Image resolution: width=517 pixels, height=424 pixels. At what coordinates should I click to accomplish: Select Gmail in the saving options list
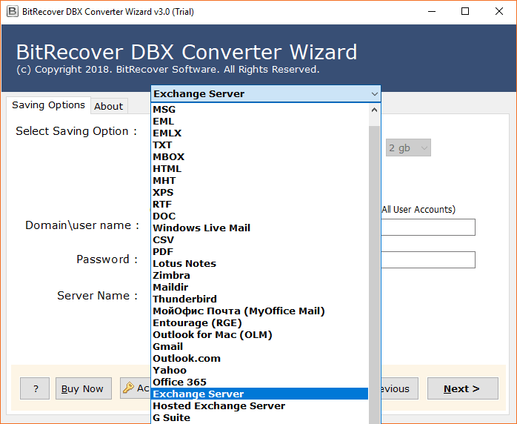pos(167,346)
